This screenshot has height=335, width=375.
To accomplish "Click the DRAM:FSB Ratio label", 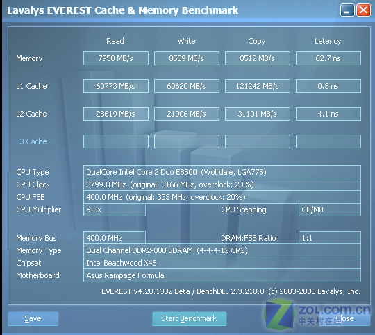I will (248, 238).
